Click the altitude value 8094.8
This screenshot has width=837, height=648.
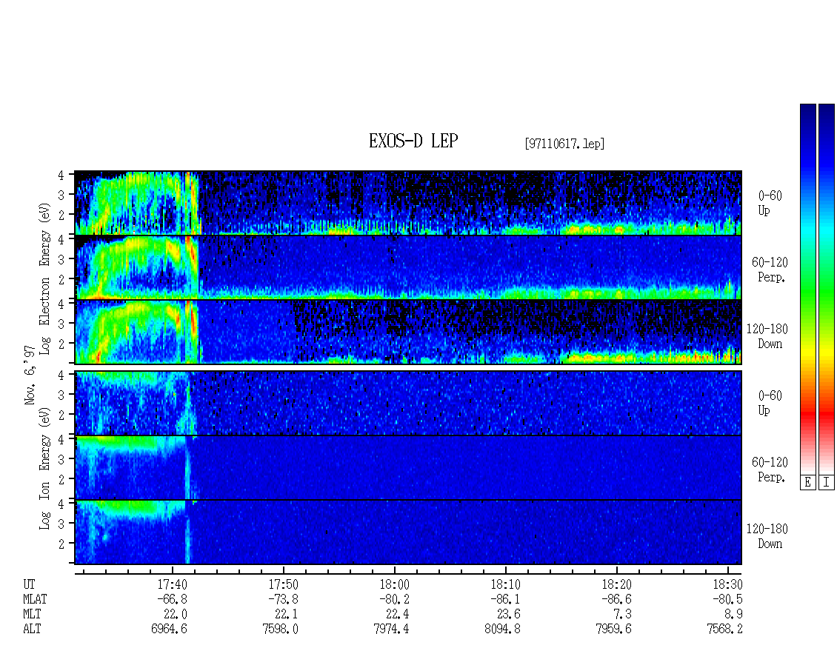tap(502, 629)
